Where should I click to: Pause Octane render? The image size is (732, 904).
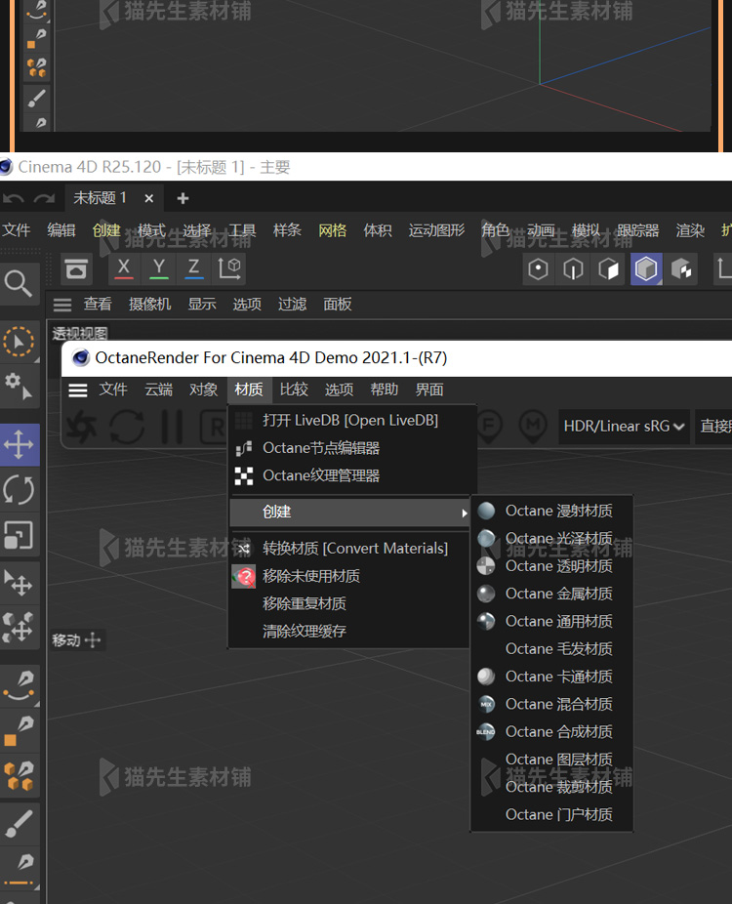point(172,427)
